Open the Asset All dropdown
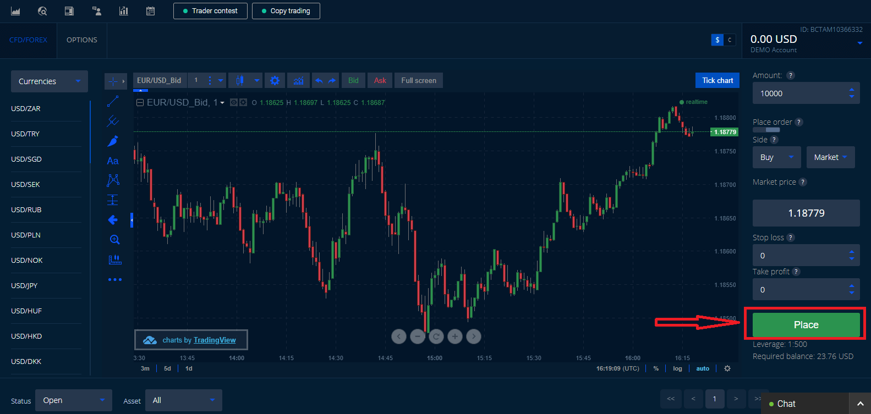The image size is (871, 414). click(x=184, y=400)
